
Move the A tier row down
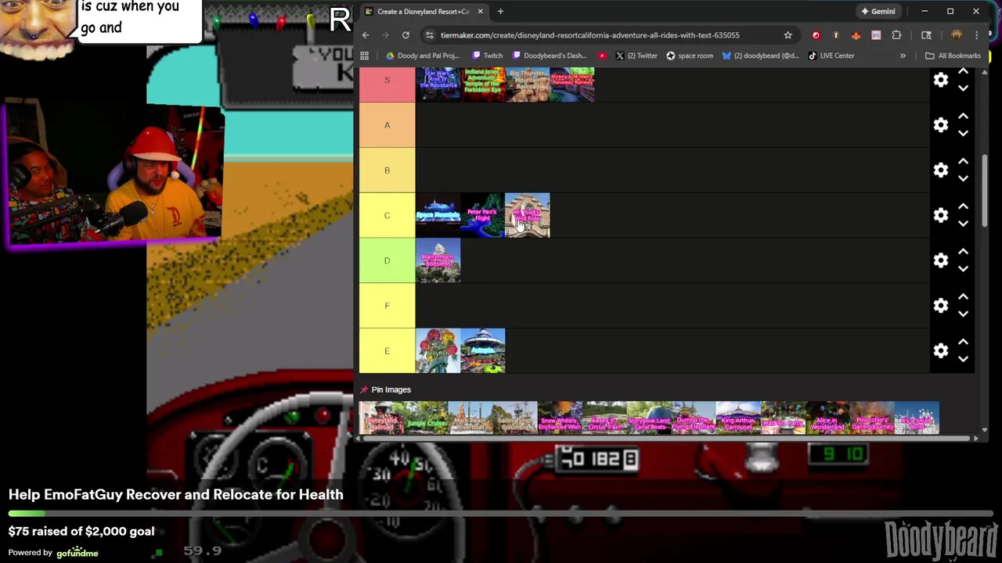click(x=963, y=134)
